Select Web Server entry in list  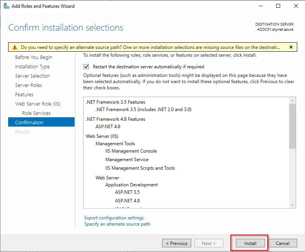tap(107, 178)
